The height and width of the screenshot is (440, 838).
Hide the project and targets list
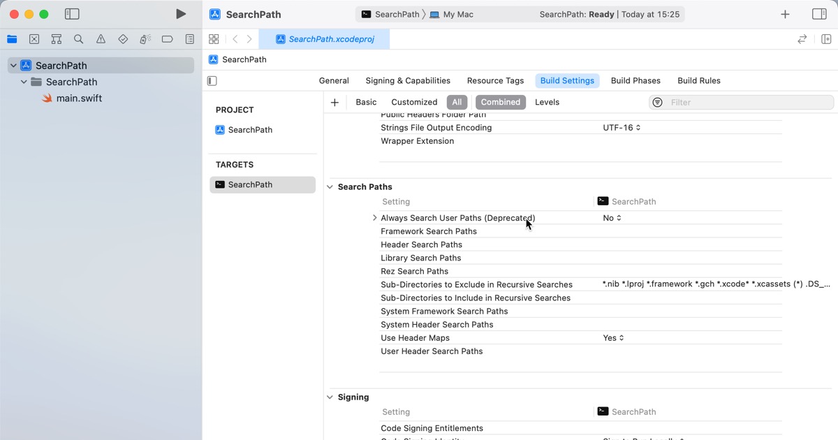pyautogui.click(x=212, y=81)
